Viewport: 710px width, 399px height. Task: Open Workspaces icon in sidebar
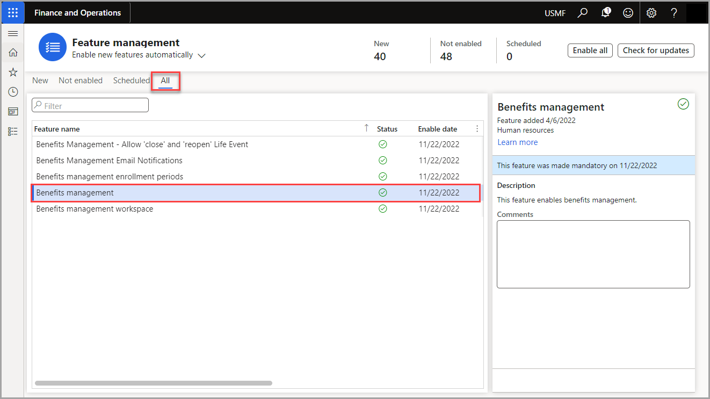pos(13,112)
